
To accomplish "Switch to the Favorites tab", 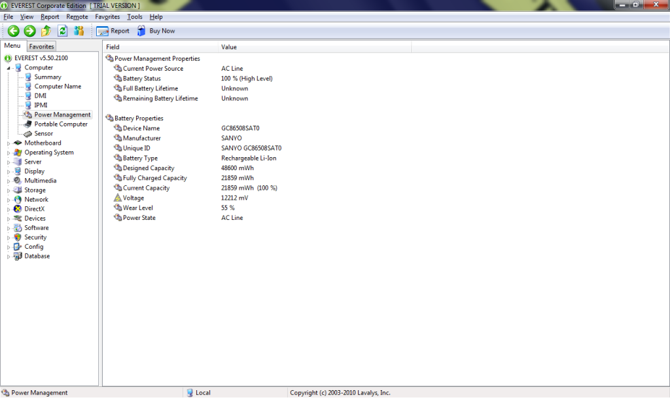I will (41, 46).
